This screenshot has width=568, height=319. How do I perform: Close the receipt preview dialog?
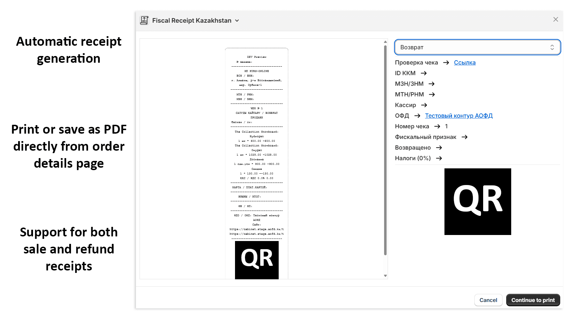pos(555,19)
